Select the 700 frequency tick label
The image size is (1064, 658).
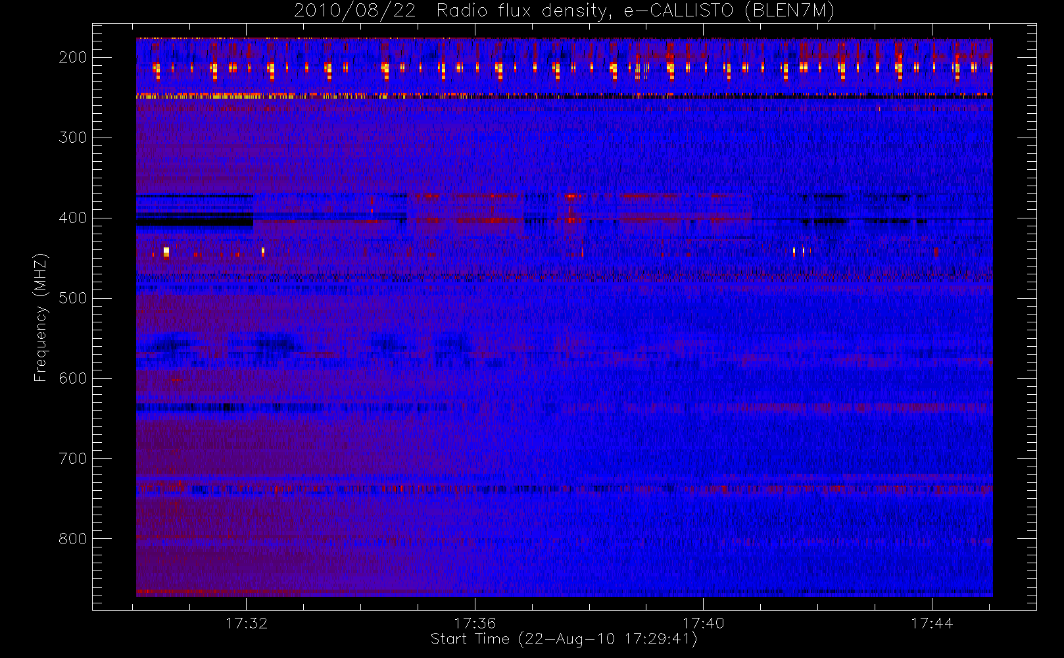pos(73,459)
